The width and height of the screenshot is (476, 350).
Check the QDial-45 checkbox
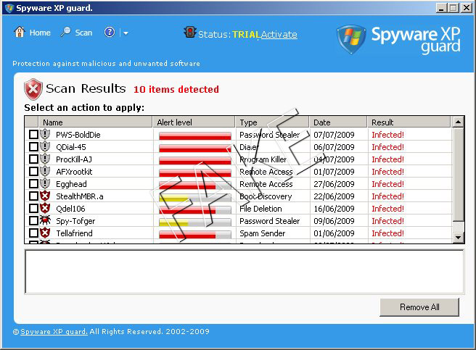click(33, 147)
